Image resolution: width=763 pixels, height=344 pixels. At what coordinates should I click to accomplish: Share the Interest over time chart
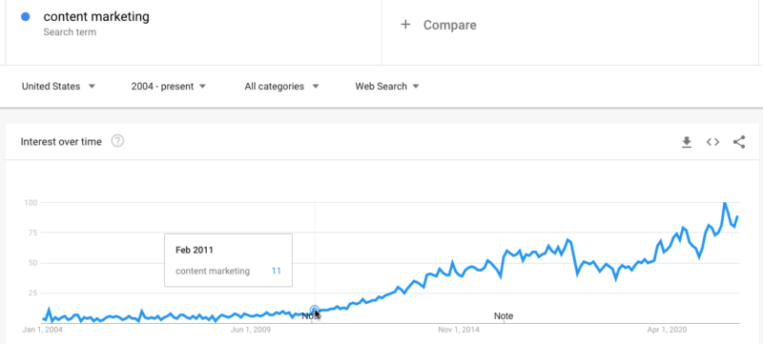(x=739, y=142)
